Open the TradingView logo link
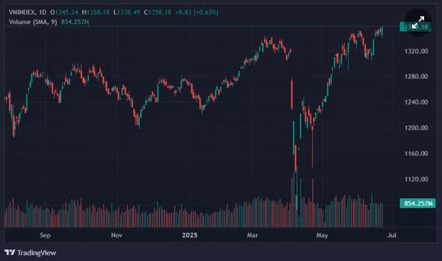 pyautogui.click(x=30, y=253)
